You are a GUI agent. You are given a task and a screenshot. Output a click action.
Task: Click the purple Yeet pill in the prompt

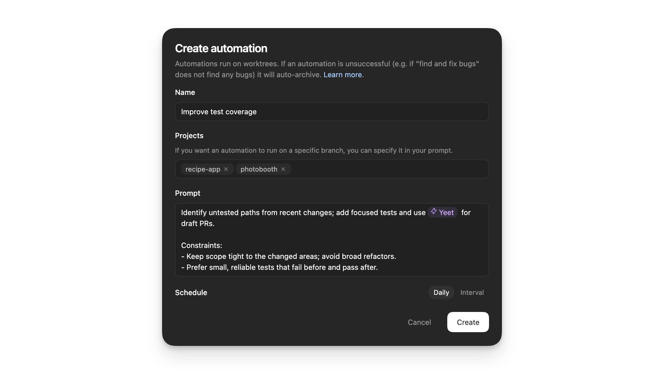442,212
